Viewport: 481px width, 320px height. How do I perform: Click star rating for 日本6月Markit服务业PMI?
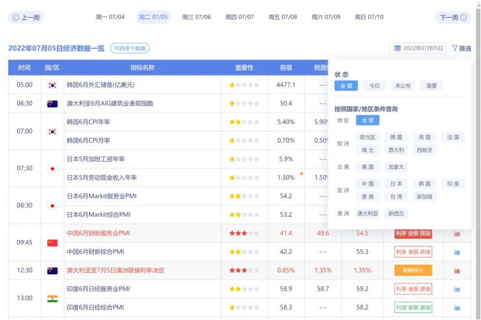tap(244, 196)
